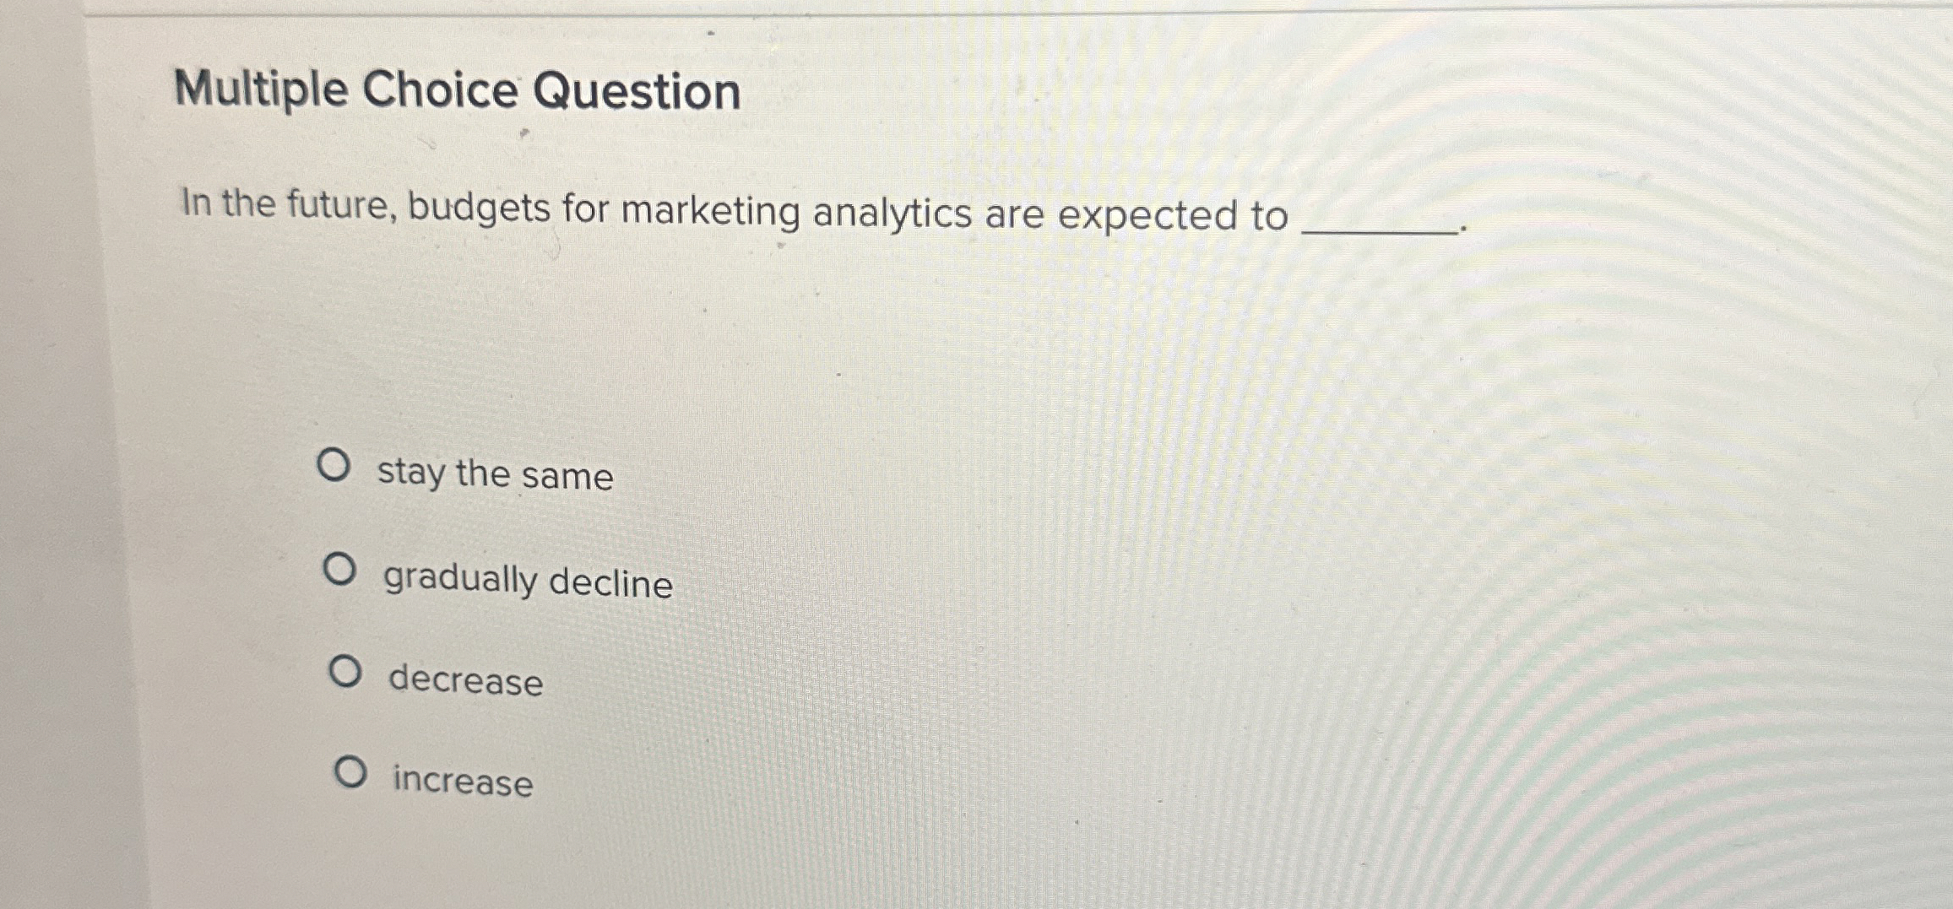The width and height of the screenshot is (1953, 909).
Task: Click the "gradually decline" answer text
Action: tap(528, 581)
